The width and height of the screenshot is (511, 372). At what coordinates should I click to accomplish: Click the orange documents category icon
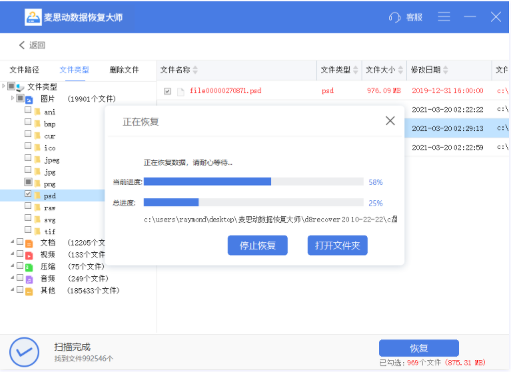click(29, 243)
